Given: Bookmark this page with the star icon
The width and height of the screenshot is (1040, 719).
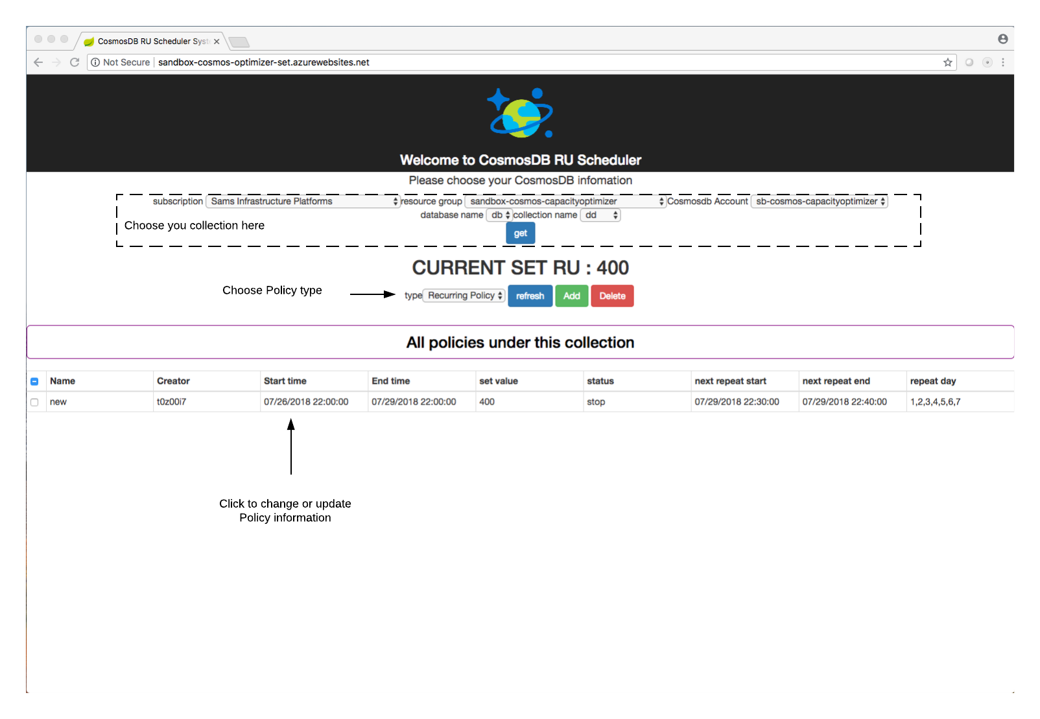Looking at the screenshot, I should click(x=947, y=62).
